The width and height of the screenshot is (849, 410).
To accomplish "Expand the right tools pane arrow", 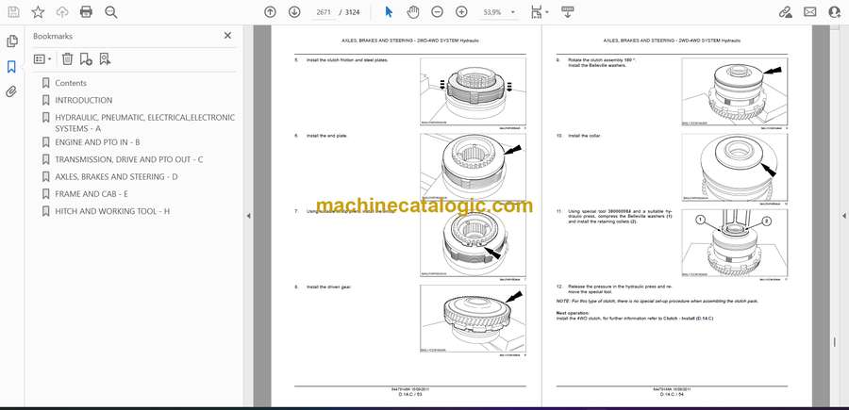I will click(x=843, y=216).
